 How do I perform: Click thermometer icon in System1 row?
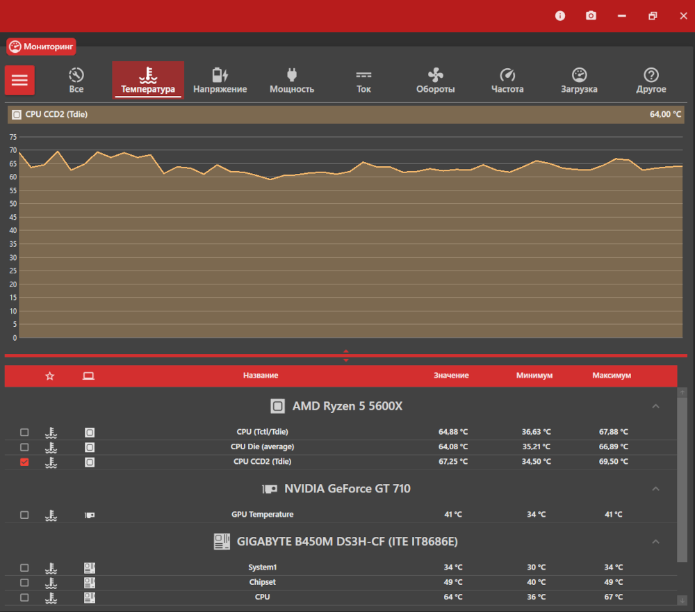coord(51,567)
